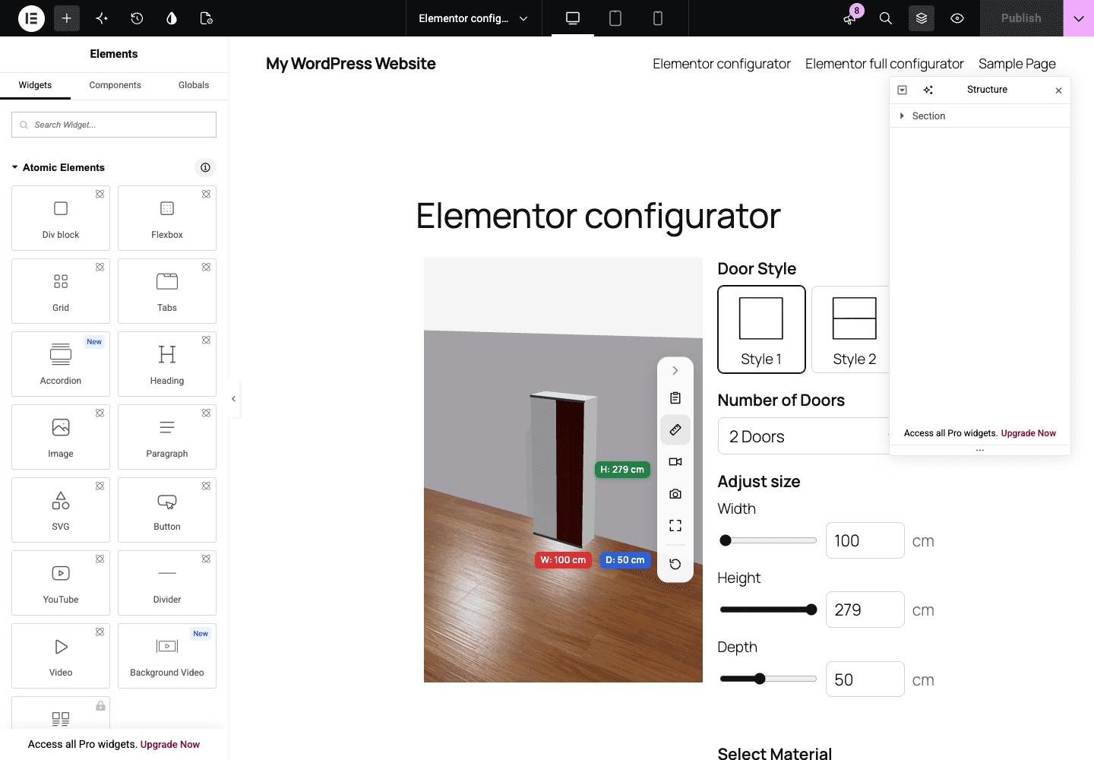Select the Video widget

(x=61, y=656)
